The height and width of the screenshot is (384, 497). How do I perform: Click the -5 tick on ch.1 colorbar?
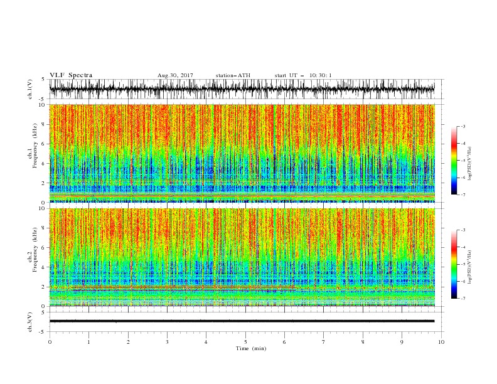pos(463,161)
